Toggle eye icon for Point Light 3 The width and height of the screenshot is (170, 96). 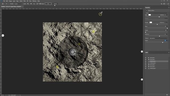[x=146, y=67]
